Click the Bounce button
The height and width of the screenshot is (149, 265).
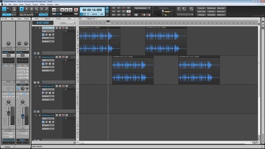tap(211, 12)
